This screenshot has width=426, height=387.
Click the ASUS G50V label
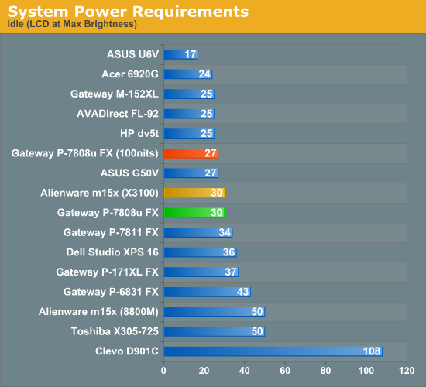tap(129, 173)
